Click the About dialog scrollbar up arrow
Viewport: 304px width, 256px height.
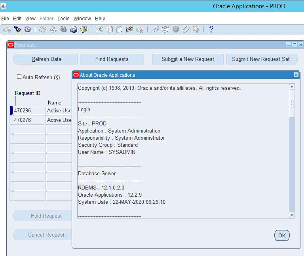pyautogui.click(x=292, y=87)
